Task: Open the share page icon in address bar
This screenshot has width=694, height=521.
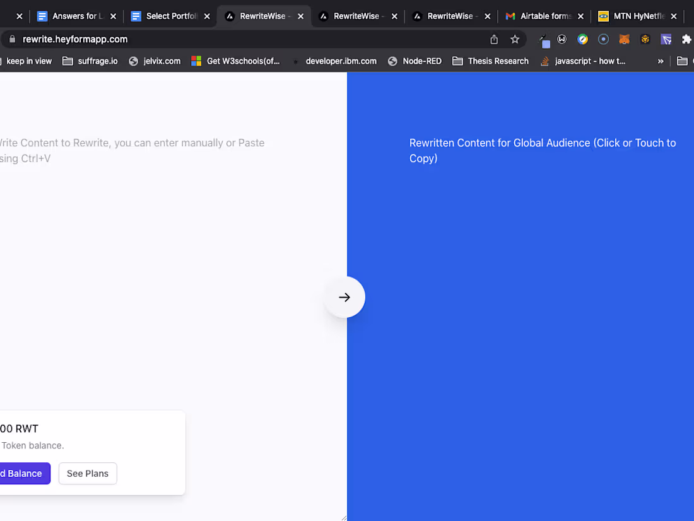Action: coord(494,39)
